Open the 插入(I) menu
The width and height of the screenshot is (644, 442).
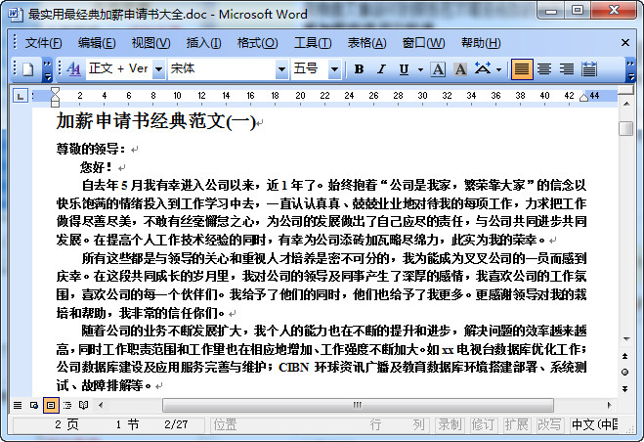coord(203,43)
